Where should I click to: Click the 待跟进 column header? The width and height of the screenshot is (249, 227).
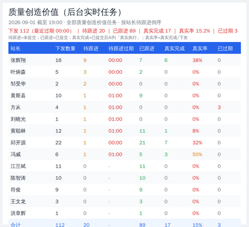[x=91, y=48]
